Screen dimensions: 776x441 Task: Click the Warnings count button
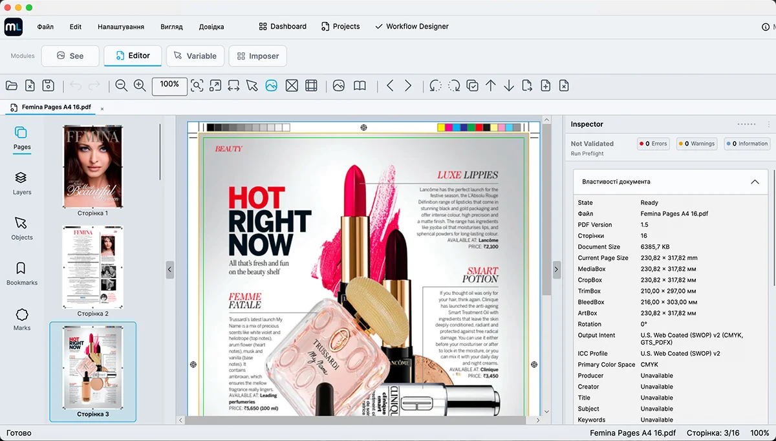click(x=697, y=144)
